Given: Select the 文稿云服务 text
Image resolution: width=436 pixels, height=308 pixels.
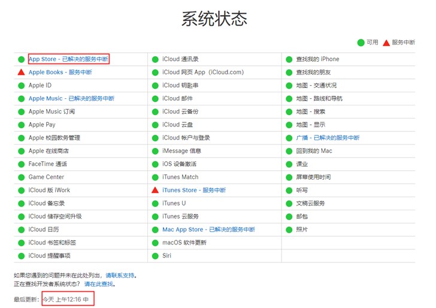Looking at the screenshot, I should (311, 203).
